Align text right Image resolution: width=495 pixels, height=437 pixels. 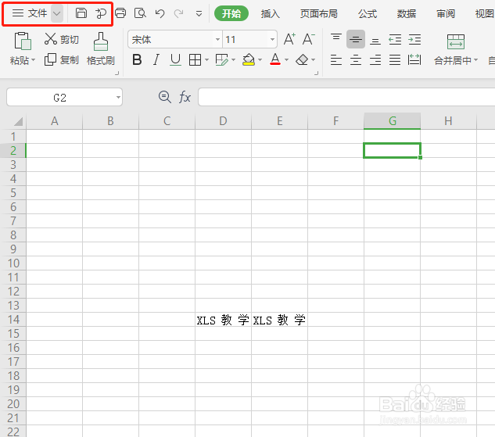pyautogui.click(x=375, y=59)
